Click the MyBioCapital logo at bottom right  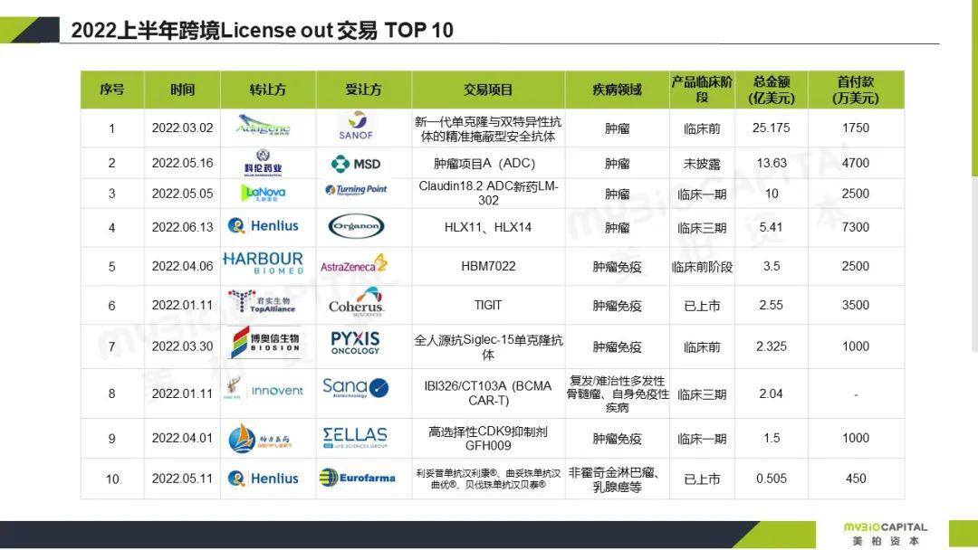(885, 533)
